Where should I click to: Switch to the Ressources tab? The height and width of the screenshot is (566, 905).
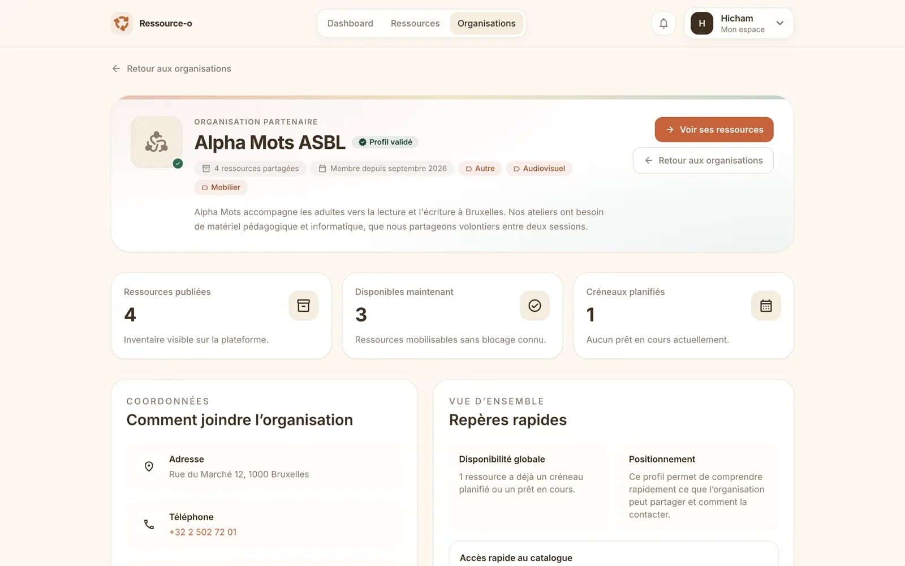point(415,23)
